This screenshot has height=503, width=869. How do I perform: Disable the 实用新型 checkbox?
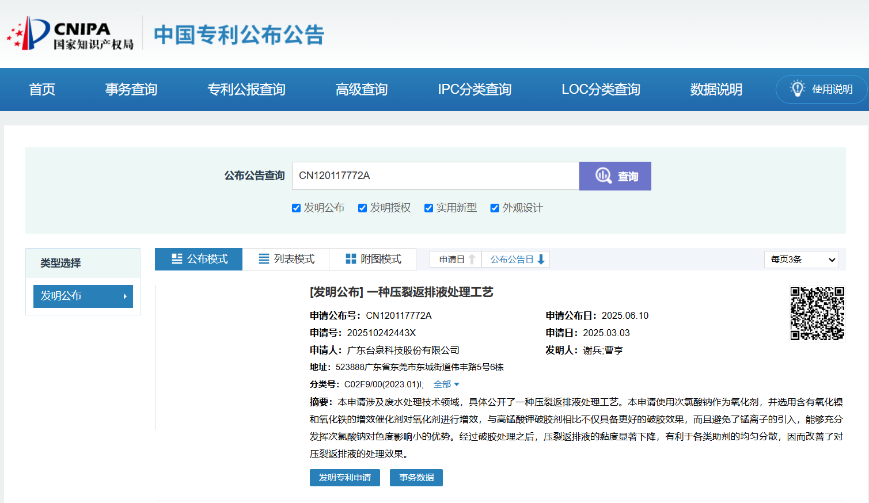[428, 208]
